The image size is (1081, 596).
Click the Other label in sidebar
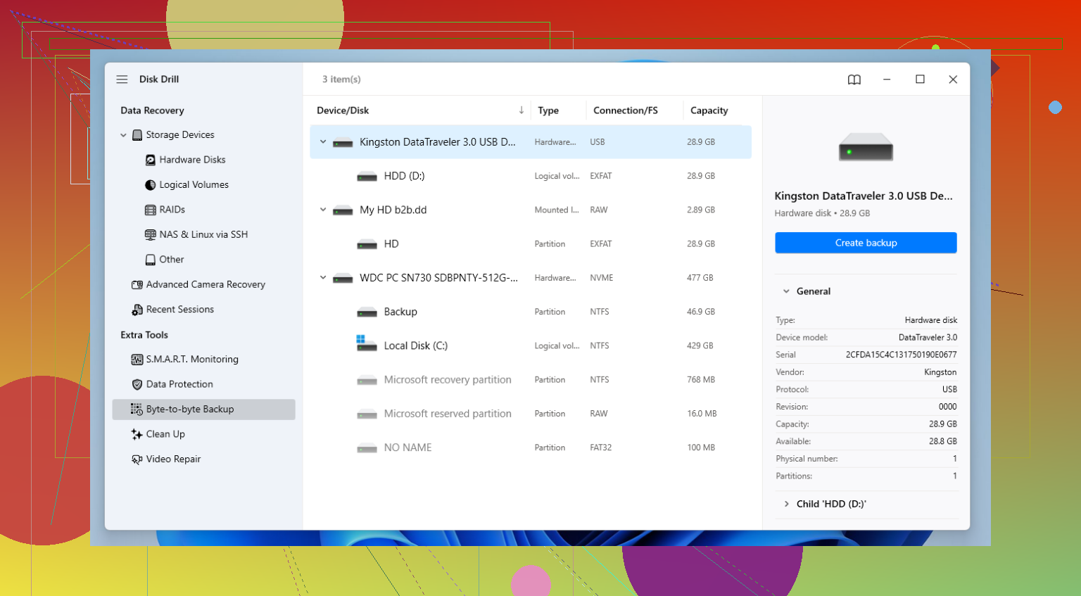click(x=171, y=260)
